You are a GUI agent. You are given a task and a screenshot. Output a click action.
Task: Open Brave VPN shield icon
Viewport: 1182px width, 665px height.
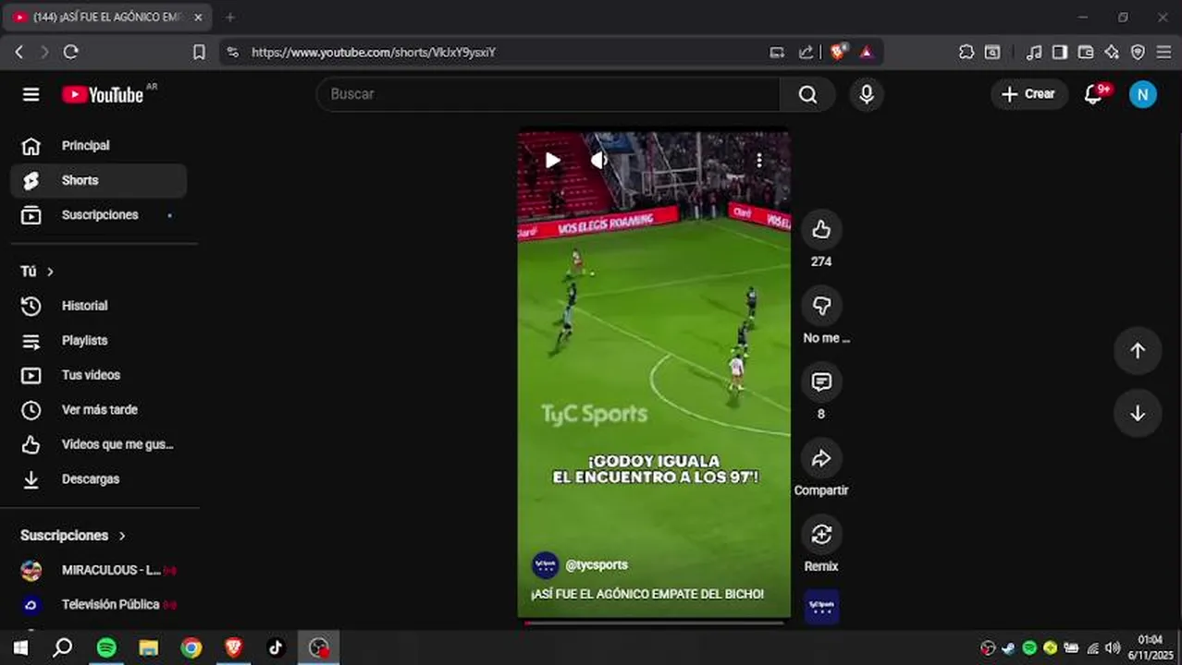click(1138, 53)
